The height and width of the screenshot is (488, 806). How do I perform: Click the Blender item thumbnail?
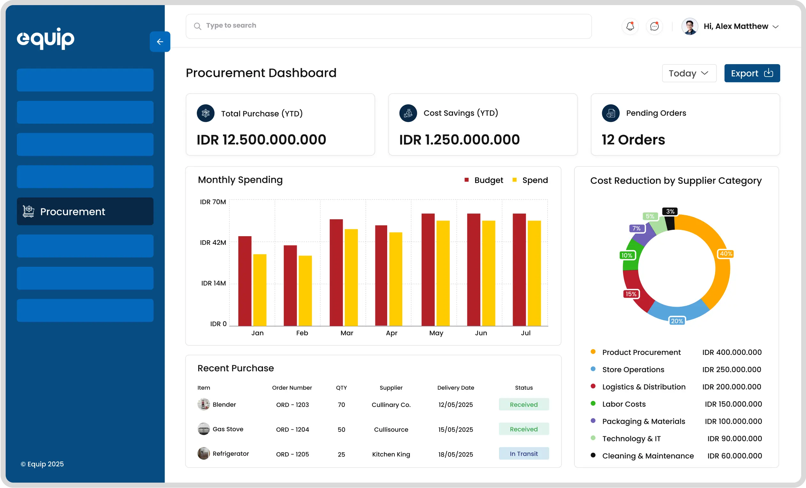click(x=203, y=404)
